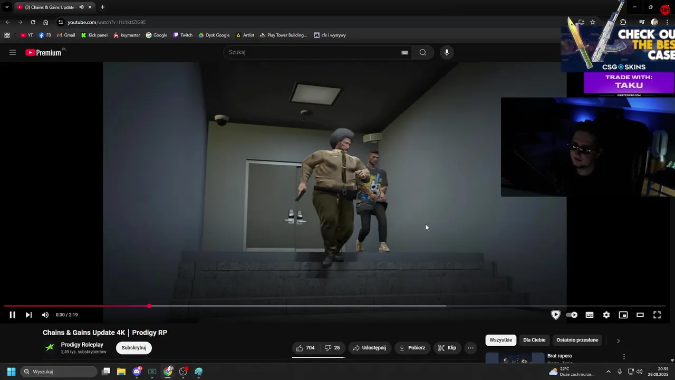The image size is (675, 380).
Task: Open the cfx i wysrywy bookmarks folder
Action: 330,35
